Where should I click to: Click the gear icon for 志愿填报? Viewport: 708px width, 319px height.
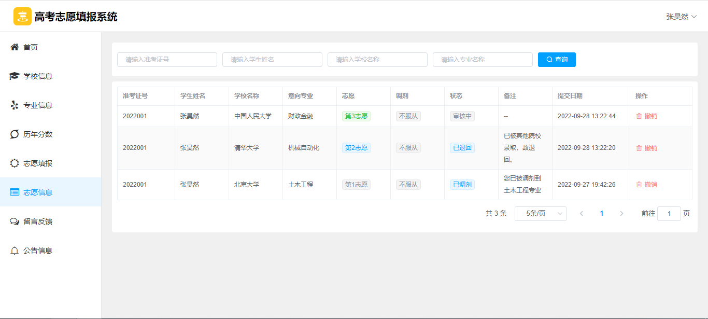click(15, 163)
